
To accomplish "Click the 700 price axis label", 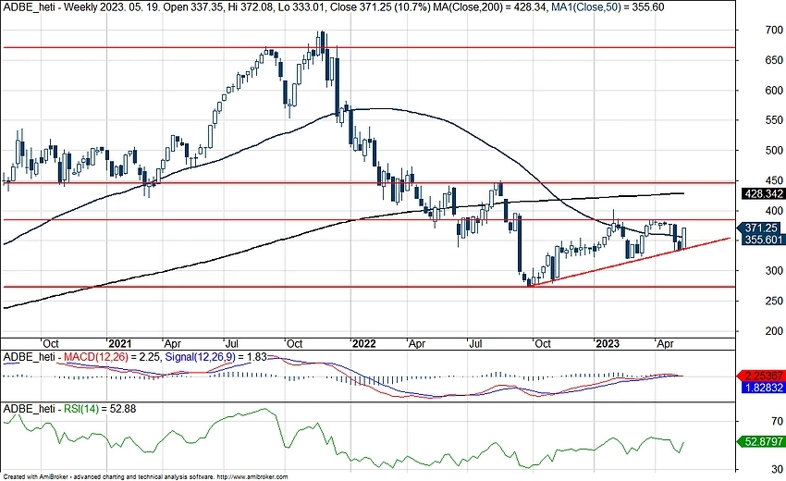I will (x=774, y=31).
